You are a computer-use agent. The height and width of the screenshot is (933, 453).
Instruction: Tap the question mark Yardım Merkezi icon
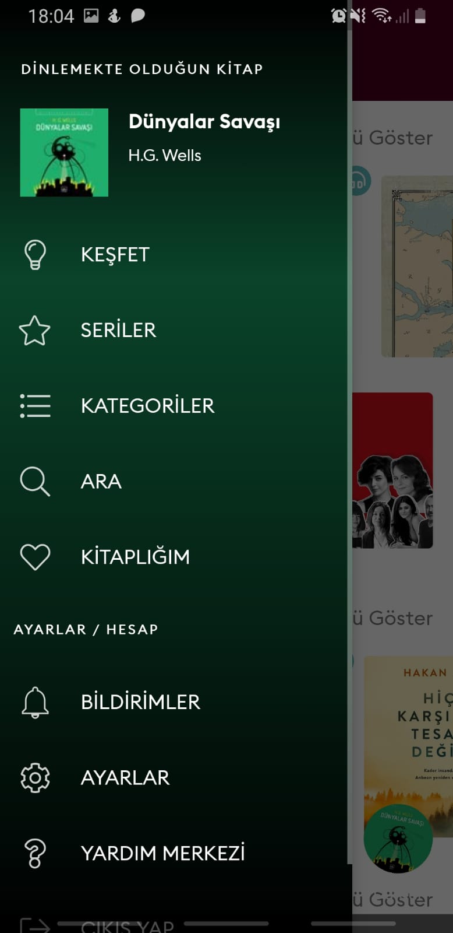pyautogui.click(x=35, y=853)
